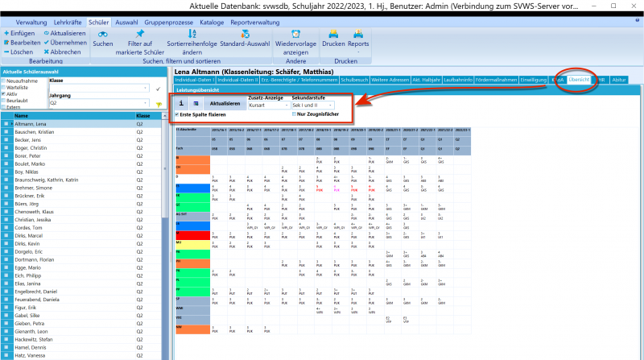Click the Reports printer icon
The image size is (644, 360).
tap(358, 34)
